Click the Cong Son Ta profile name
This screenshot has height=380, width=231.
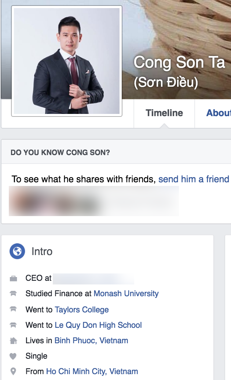click(179, 62)
